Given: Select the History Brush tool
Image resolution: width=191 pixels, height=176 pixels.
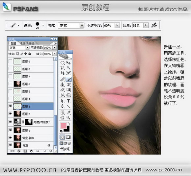Looking at the screenshot, I should [x=68, y=85].
